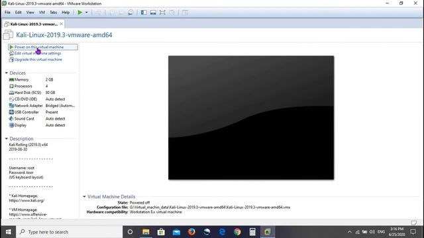424x238 pixels.
Task: Close the Kali-Linux VM tab
Action: [62, 24]
